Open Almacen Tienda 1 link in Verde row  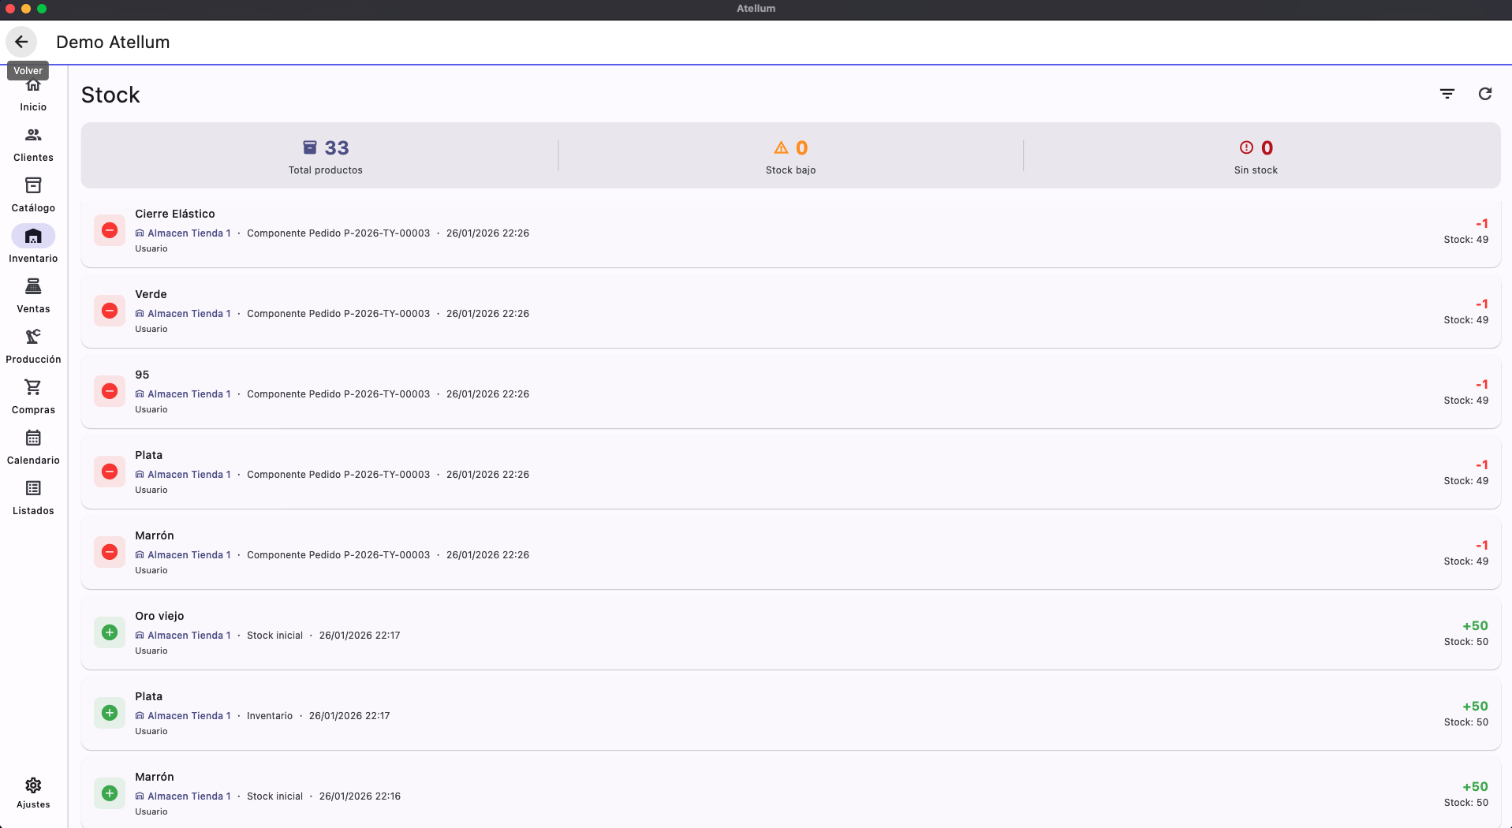183,314
